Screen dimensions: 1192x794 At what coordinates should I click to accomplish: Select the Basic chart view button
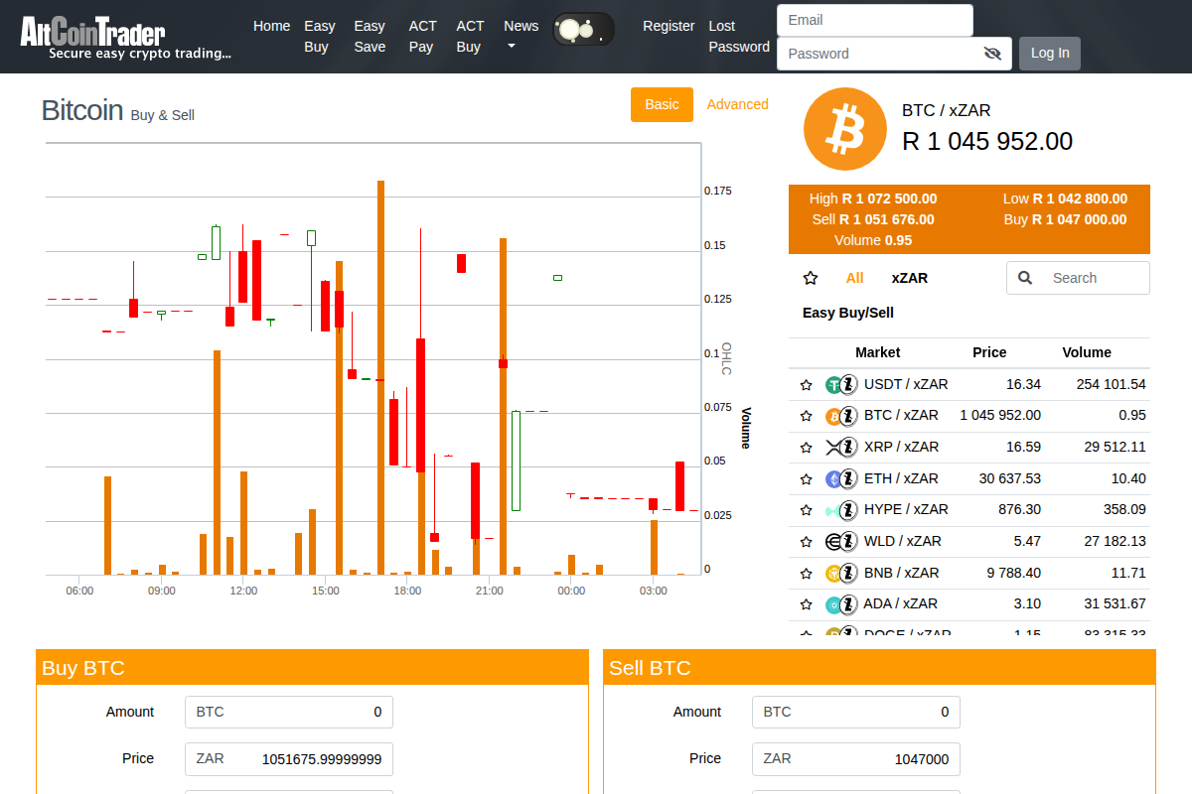click(x=662, y=104)
